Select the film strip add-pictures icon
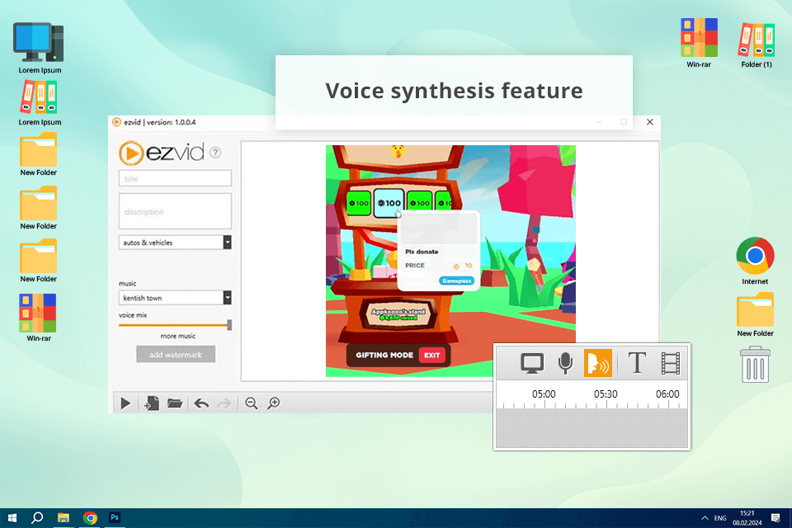Screen dimensions: 792x528 [670, 363]
